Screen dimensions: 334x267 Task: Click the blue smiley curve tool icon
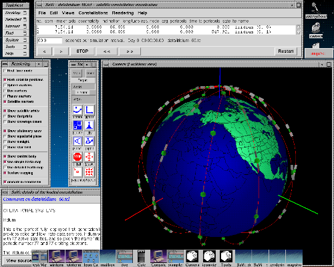point(77,110)
